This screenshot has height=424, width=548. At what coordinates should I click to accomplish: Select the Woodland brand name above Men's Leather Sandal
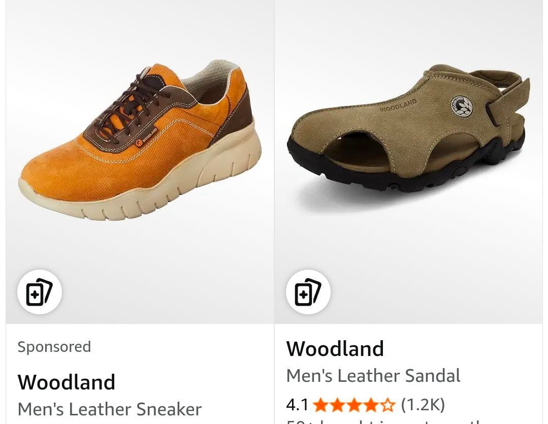(335, 348)
